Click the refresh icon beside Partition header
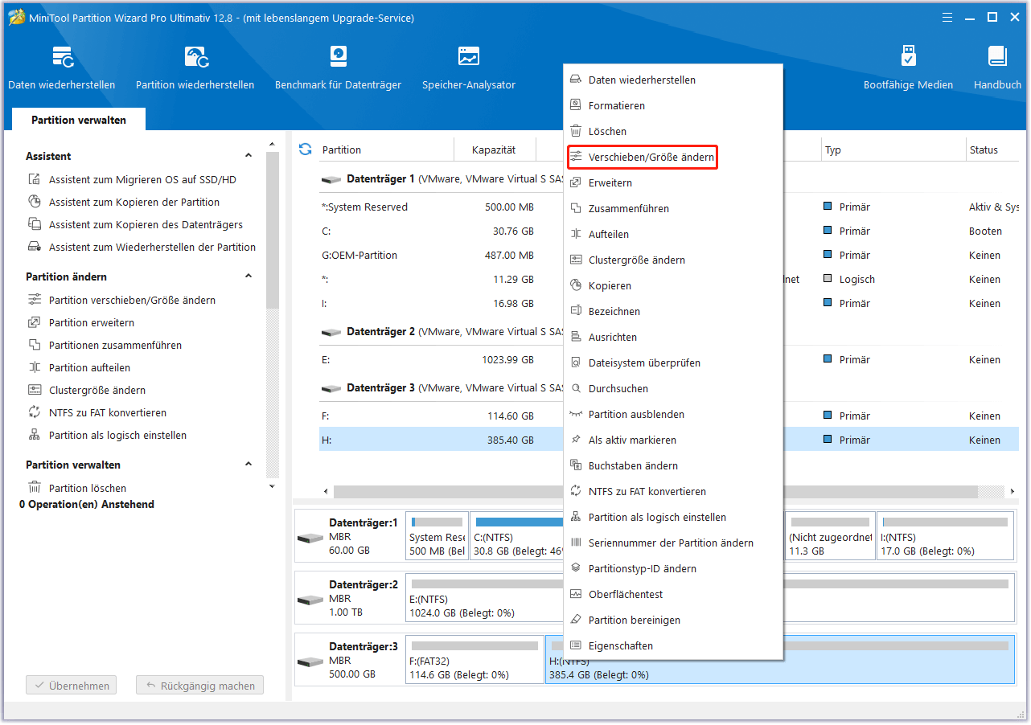The image size is (1031, 725). pyautogui.click(x=305, y=150)
